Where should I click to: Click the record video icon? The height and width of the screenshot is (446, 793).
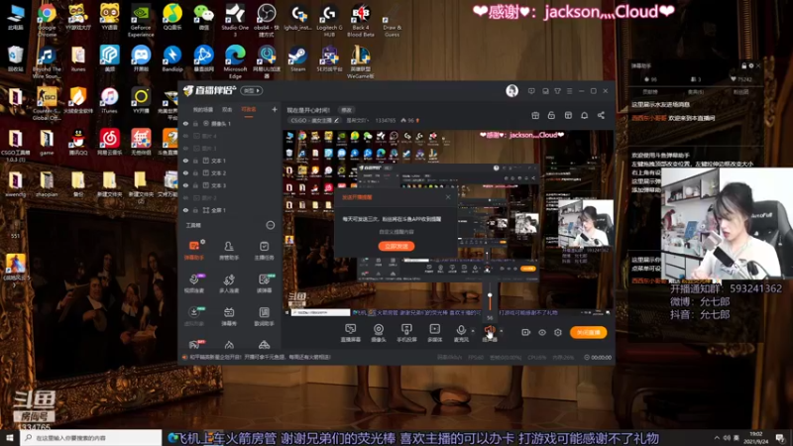pyautogui.click(x=526, y=332)
